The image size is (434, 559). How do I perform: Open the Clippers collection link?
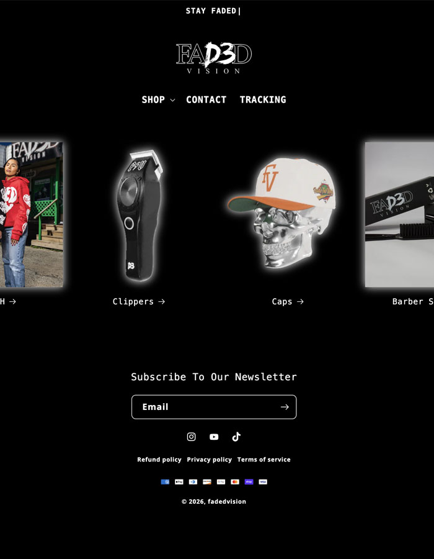tap(139, 302)
